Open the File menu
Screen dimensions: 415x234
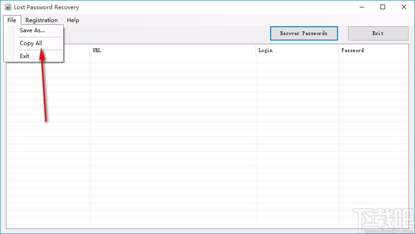point(12,20)
